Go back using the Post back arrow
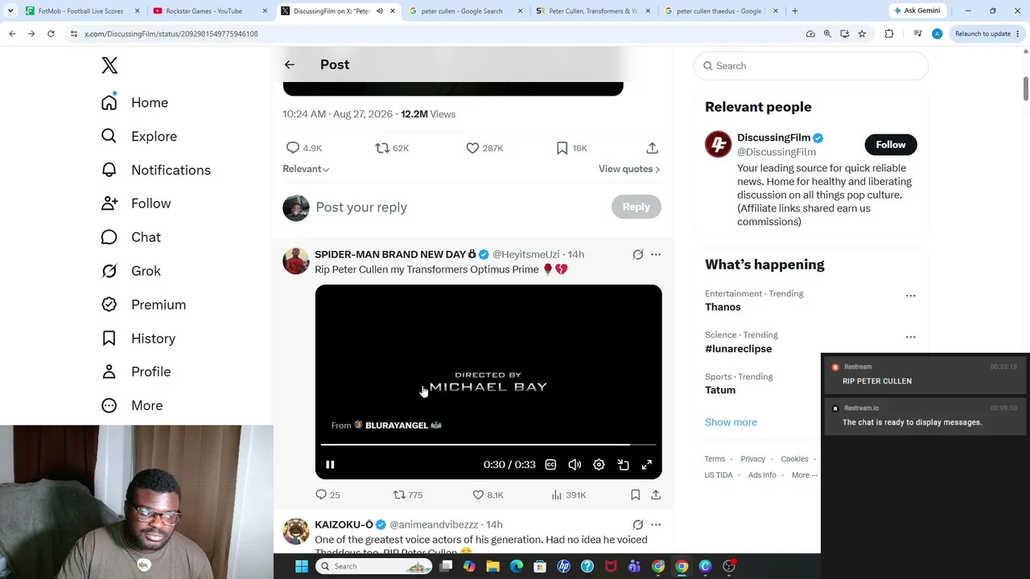Viewport: 1030px width, 579px height. coord(290,64)
